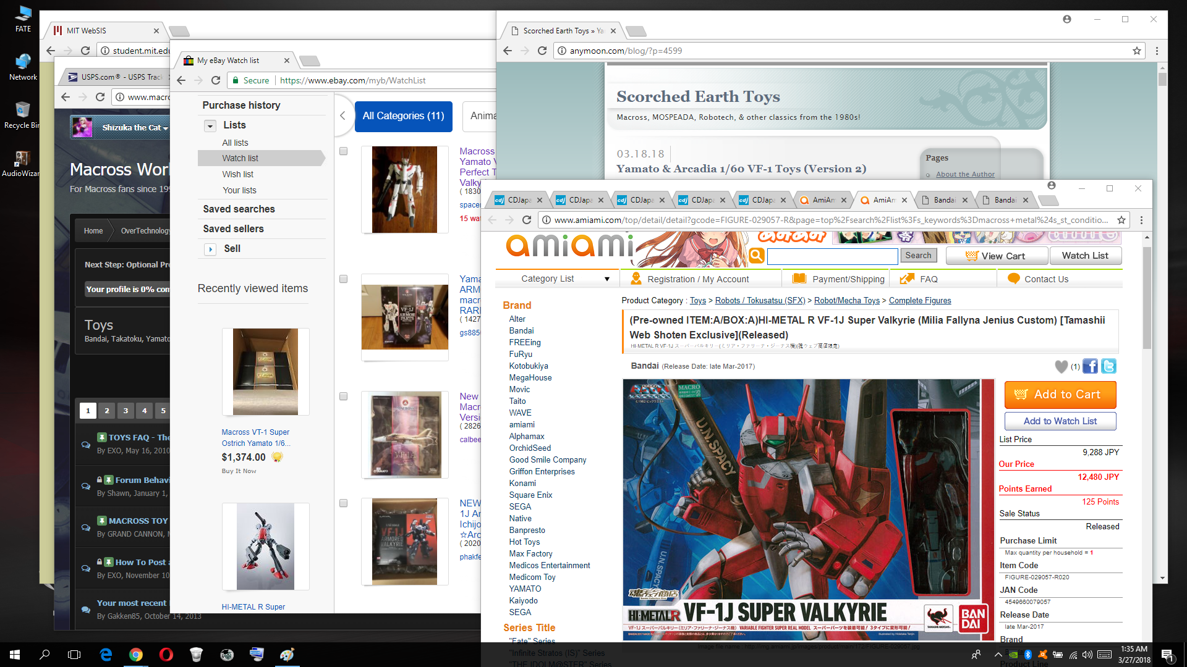Open the VF-1J Super Valkyrie product image
The width and height of the screenshot is (1187, 667).
[x=808, y=510]
